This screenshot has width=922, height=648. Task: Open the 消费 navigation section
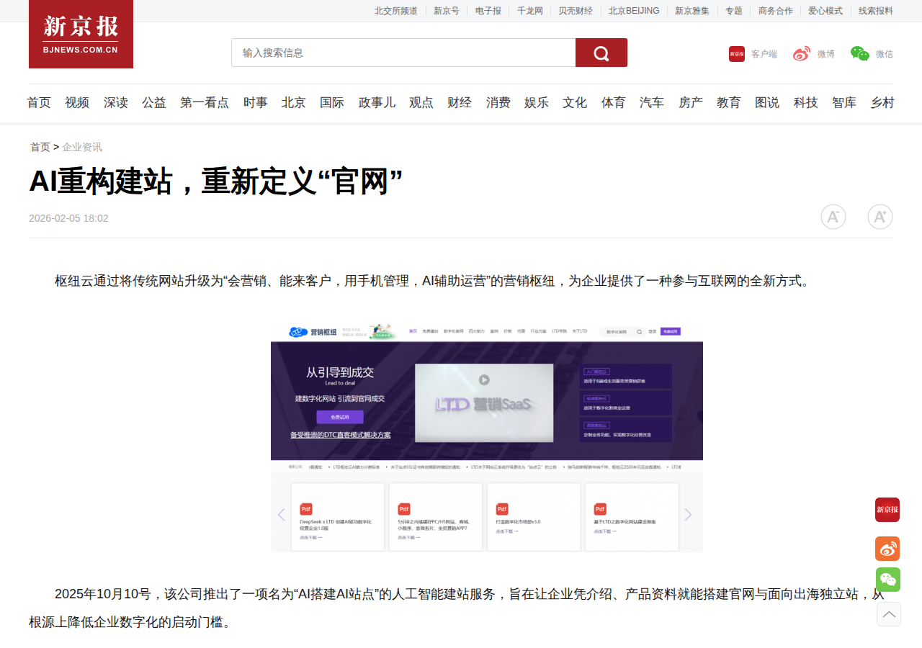(498, 103)
